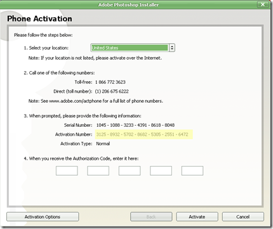Cancel the phone activation

(x=243, y=217)
